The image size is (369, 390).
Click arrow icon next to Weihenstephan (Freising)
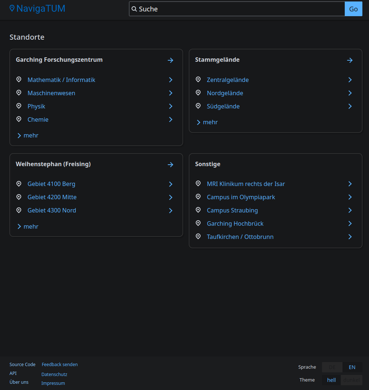[170, 165]
